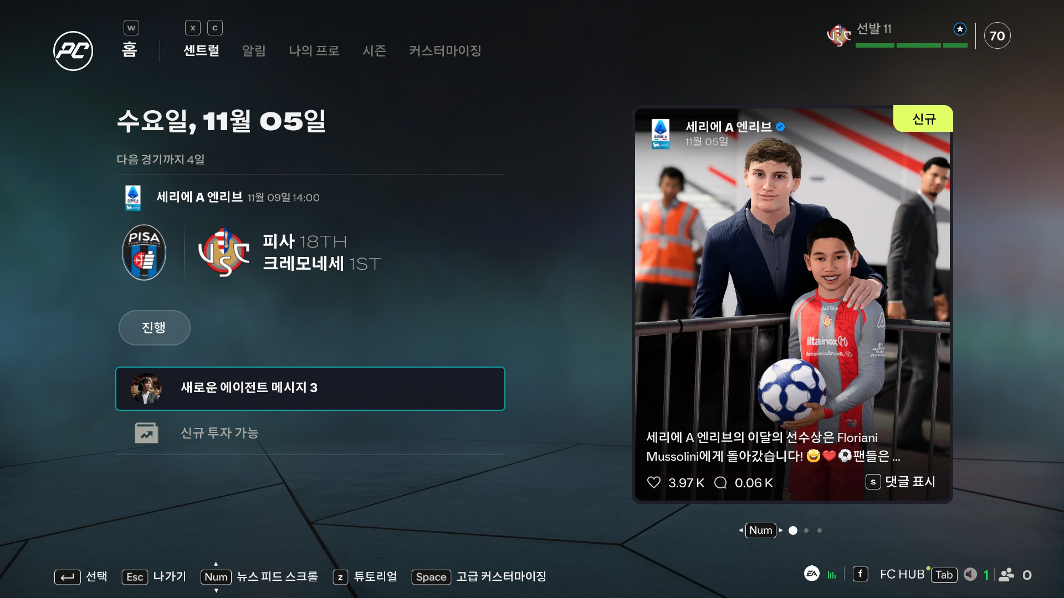Click the Cremonese club crest in match card
The height and width of the screenshot is (598, 1064).
pos(224,252)
